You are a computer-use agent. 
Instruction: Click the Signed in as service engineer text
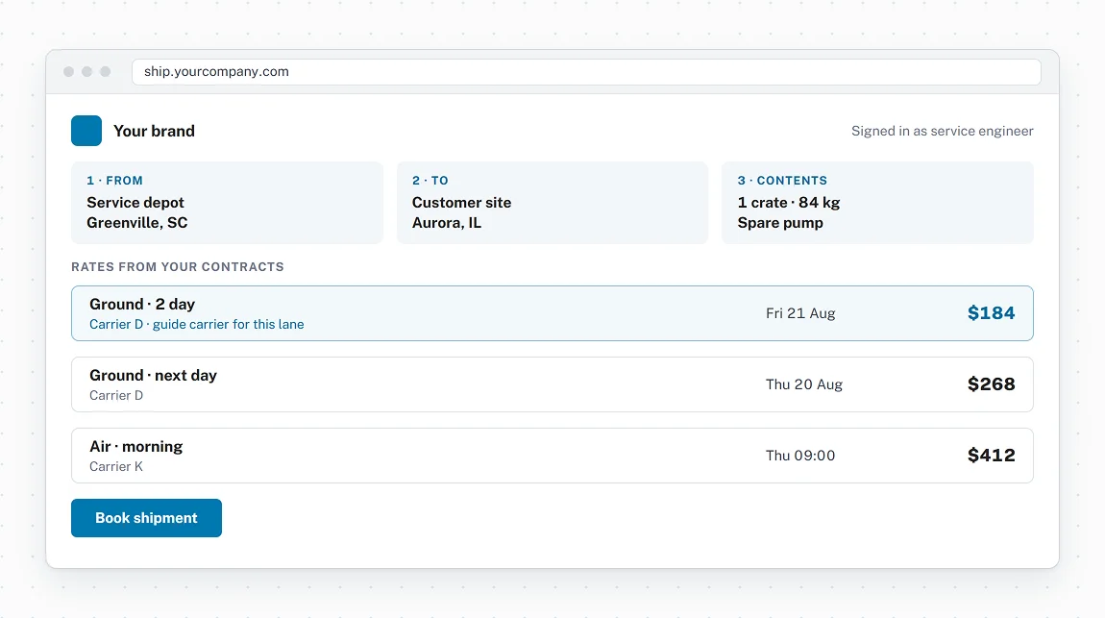click(943, 131)
